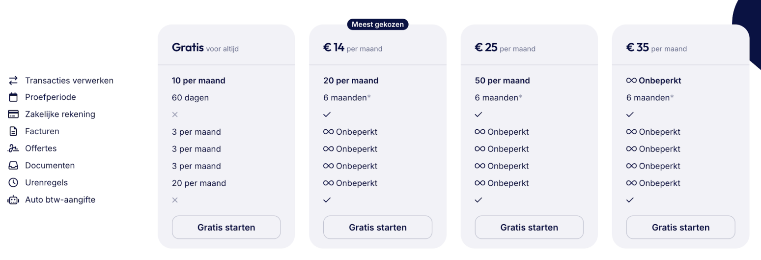This screenshot has height=260, width=761.
Task: Click the Gratis voor altijd plan title
Action: [x=205, y=48]
